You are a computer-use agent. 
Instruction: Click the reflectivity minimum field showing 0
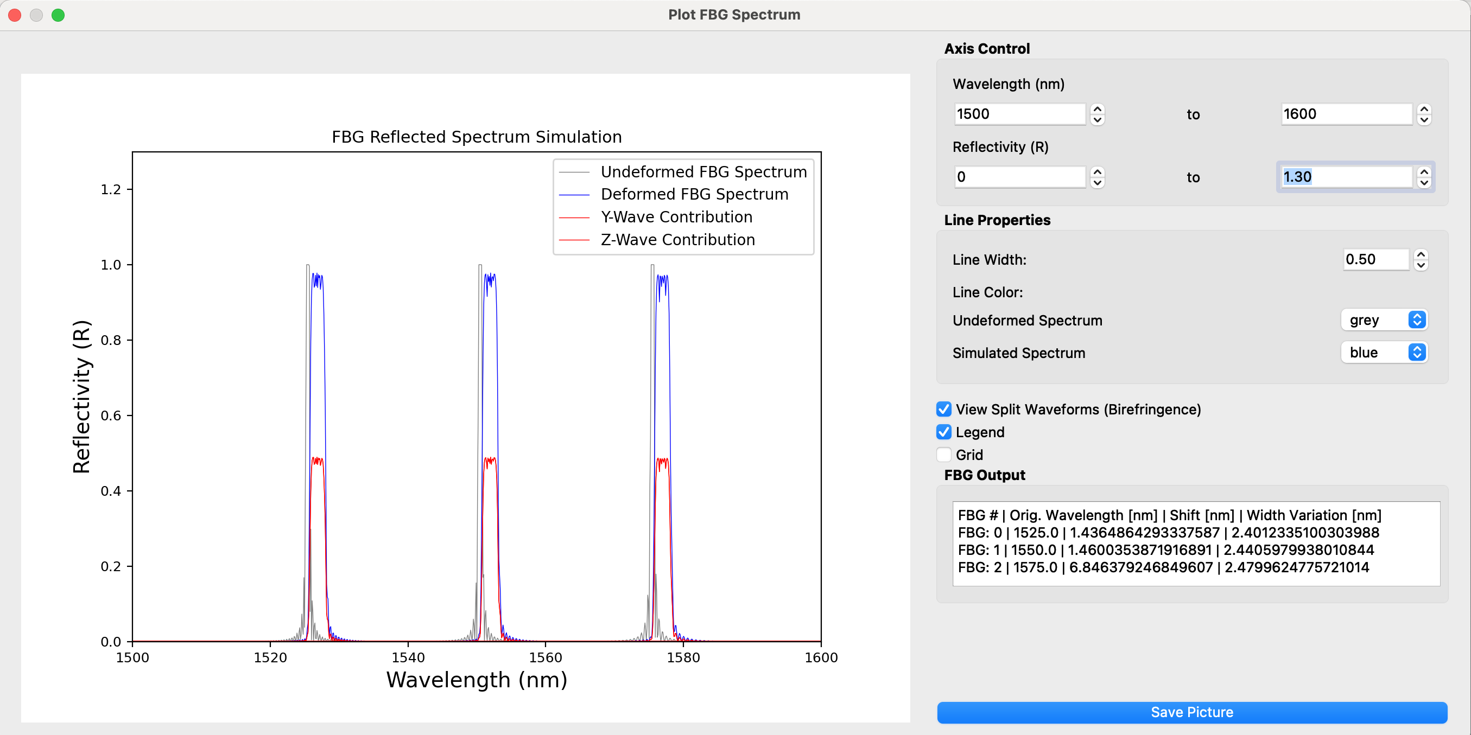[1019, 177]
